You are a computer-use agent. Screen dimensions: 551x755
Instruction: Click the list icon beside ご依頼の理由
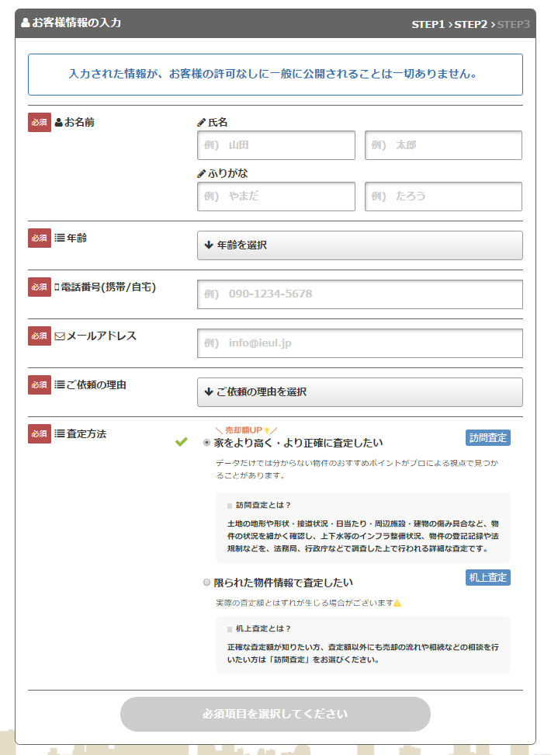point(60,384)
